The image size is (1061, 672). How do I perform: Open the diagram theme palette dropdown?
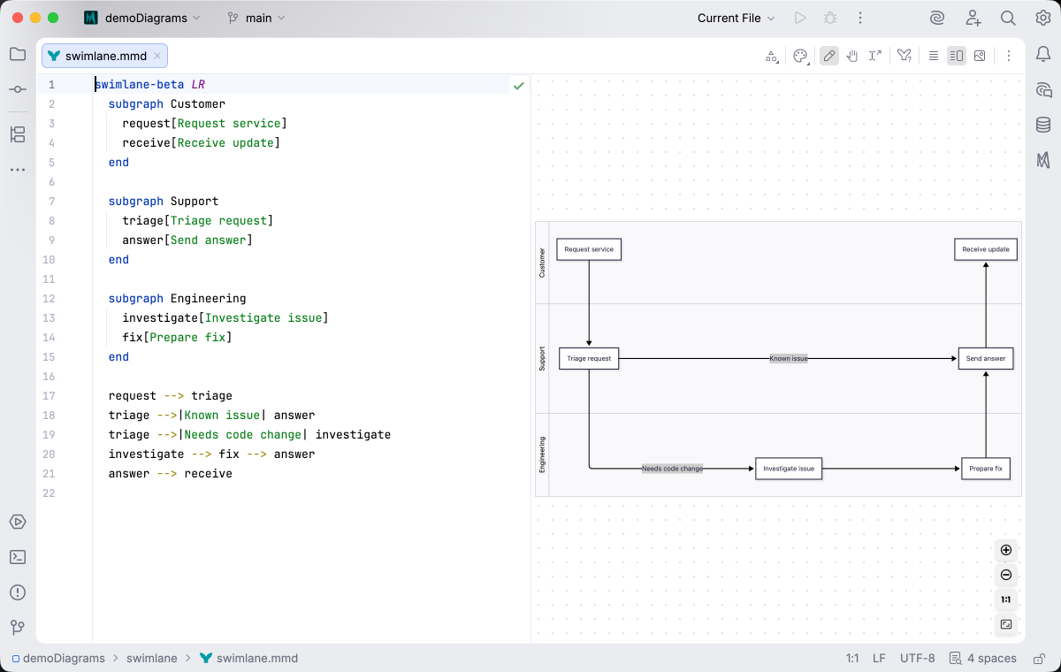click(x=800, y=56)
